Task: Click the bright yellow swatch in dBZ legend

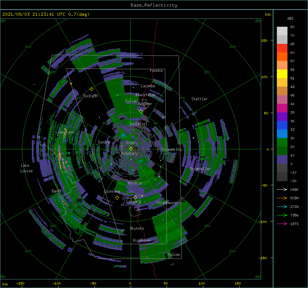Action: pyautogui.click(x=282, y=74)
